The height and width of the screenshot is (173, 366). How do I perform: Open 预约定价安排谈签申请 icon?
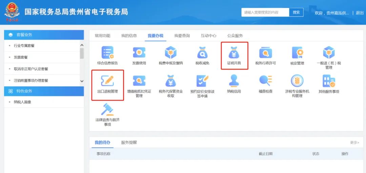click(202, 81)
